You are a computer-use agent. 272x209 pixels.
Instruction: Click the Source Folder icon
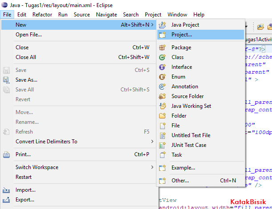pos(162,96)
